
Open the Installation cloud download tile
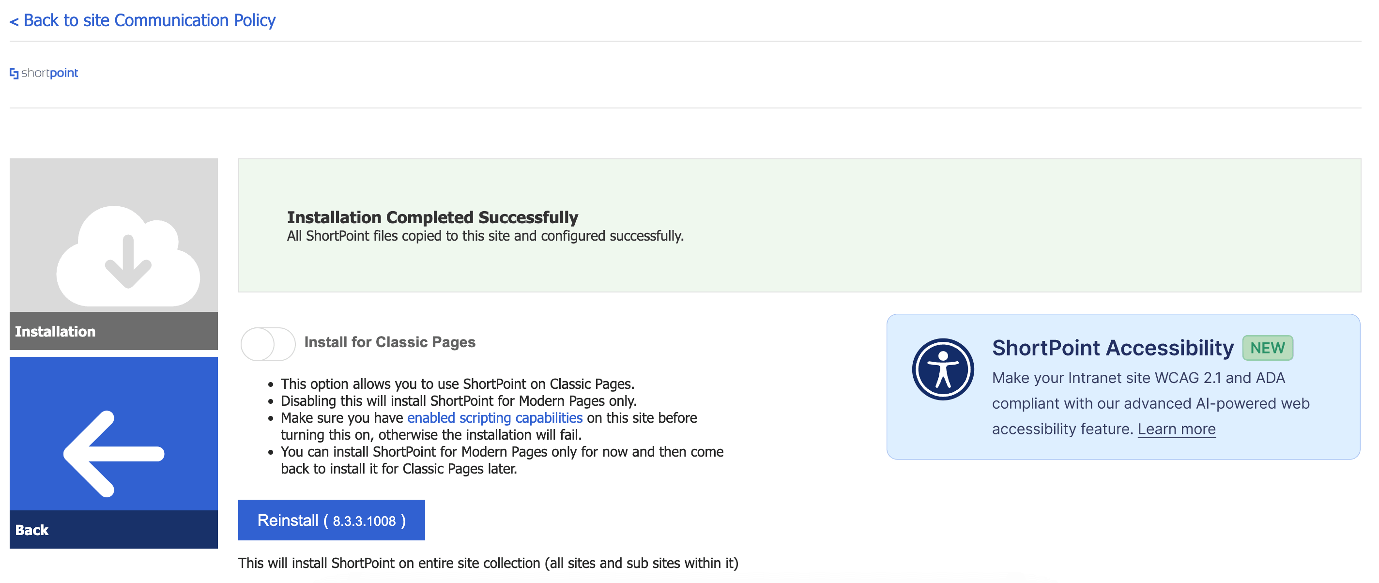[113, 234]
